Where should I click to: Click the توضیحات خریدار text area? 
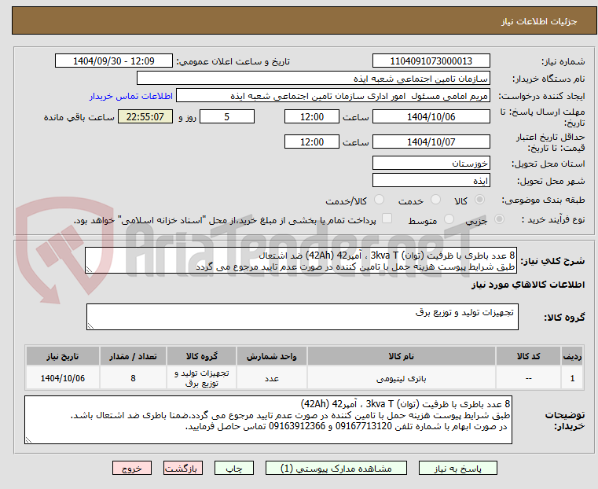[268, 420]
